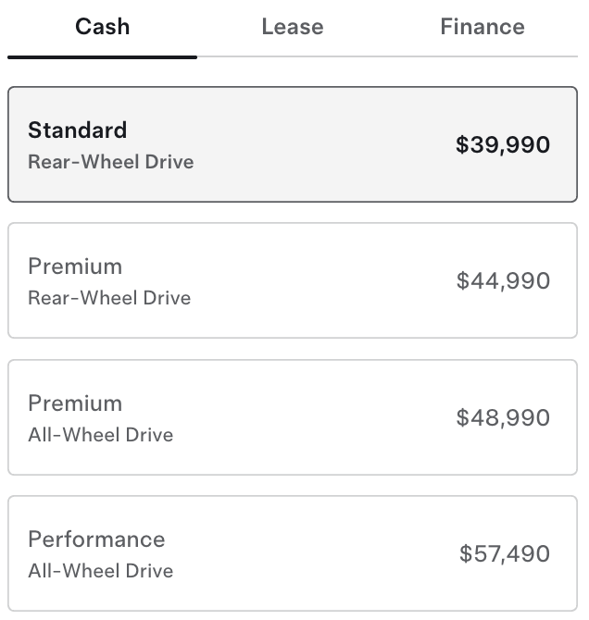Click Rear-Wheel Drive subtitle under Premium
Image resolution: width=589 pixels, height=620 pixels.
tap(109, 298)
